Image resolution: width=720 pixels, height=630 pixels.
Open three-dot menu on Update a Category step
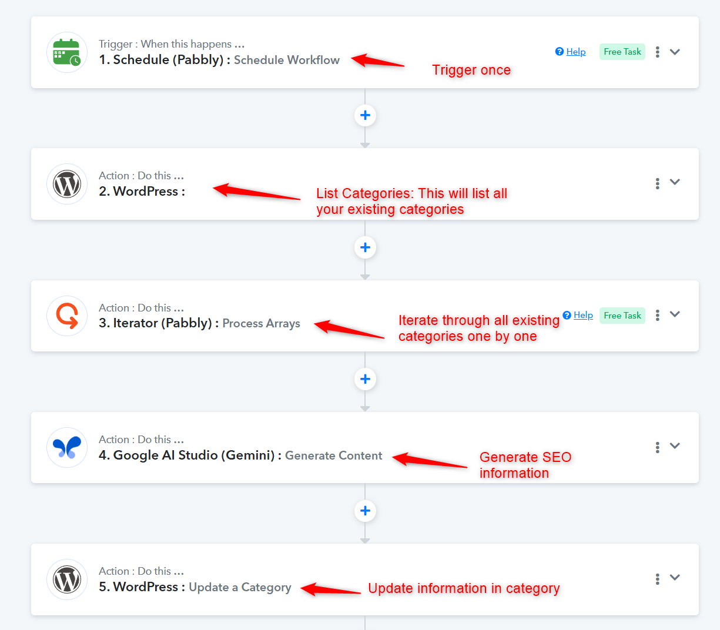[x=657, y=579]
